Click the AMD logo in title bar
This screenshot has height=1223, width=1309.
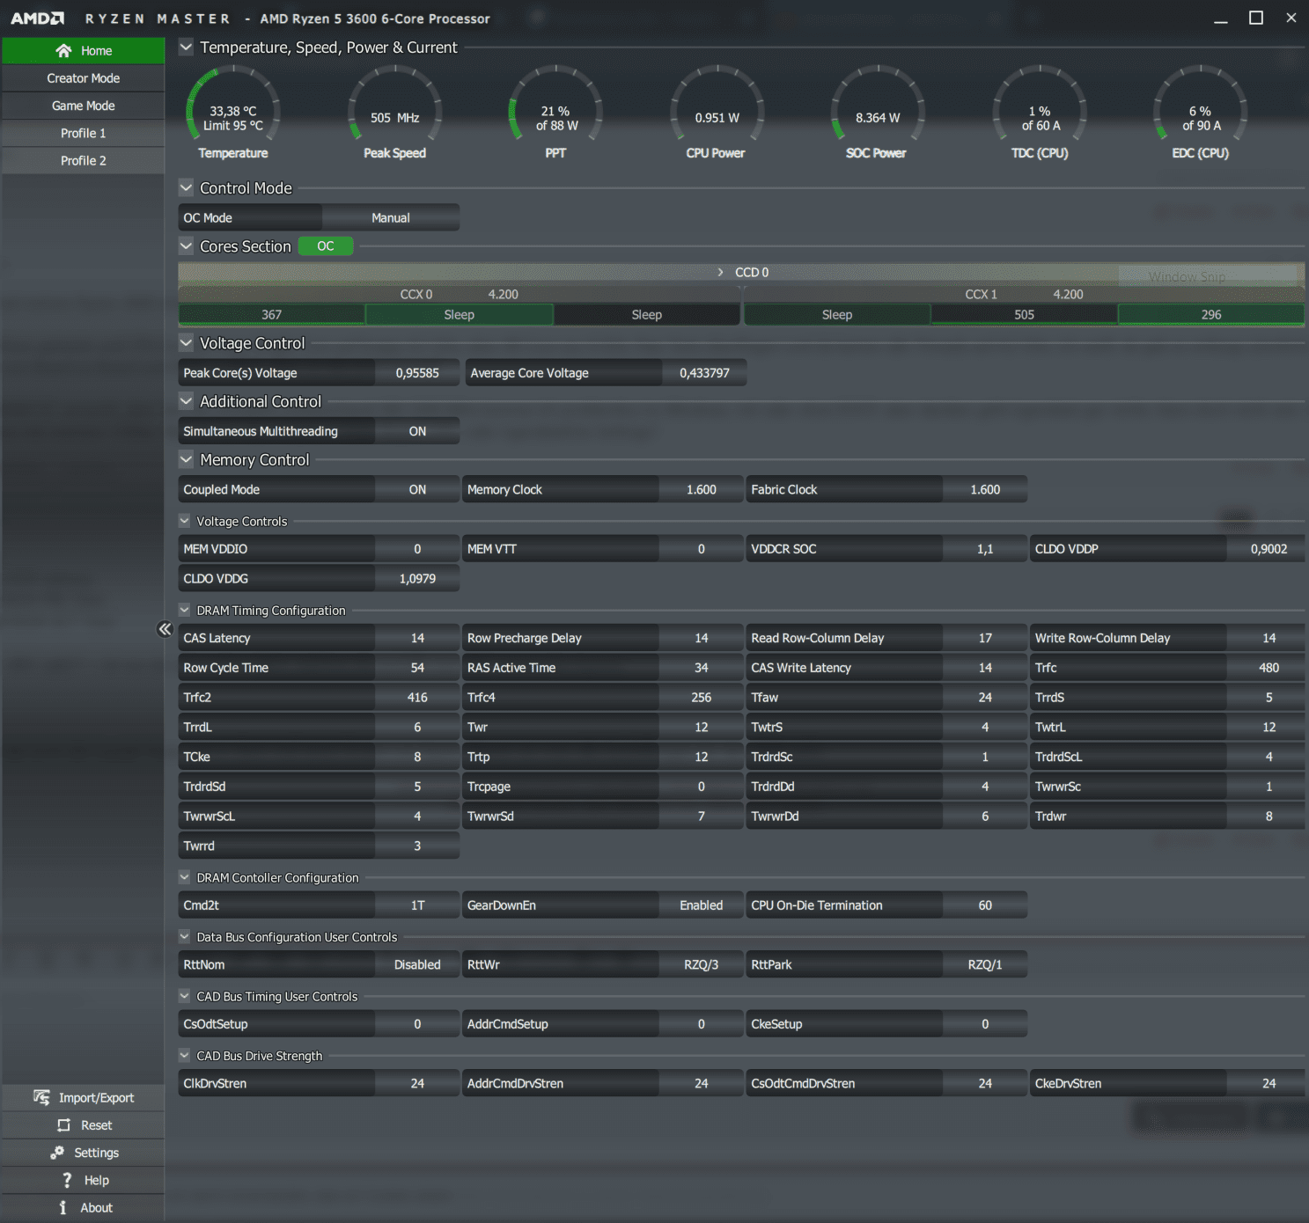pos(38,18)
